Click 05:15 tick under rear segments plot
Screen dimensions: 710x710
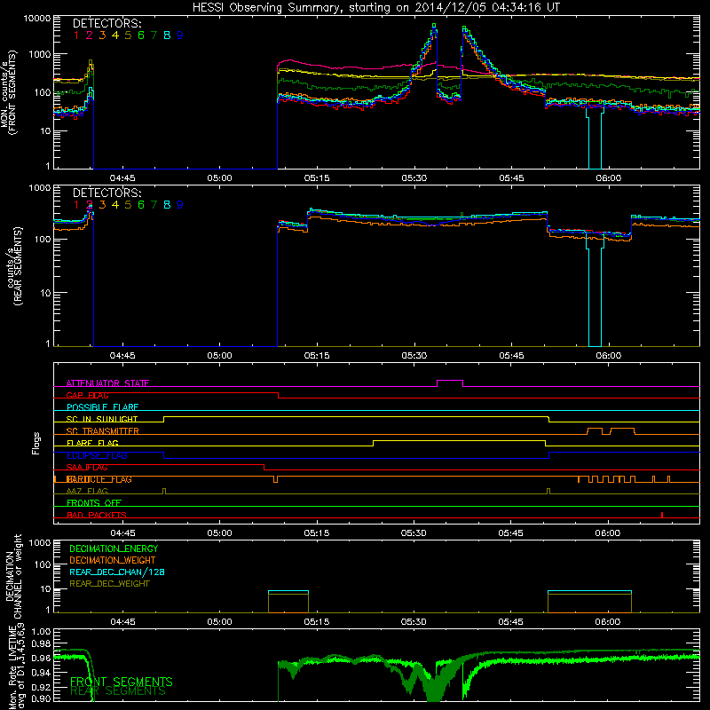(317, 356)
